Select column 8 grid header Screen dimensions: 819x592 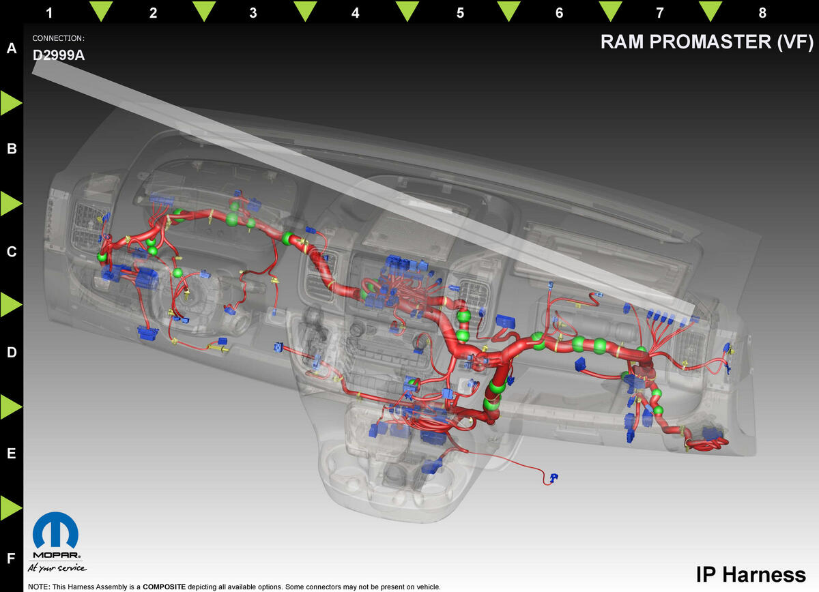[x=762, y=12]
